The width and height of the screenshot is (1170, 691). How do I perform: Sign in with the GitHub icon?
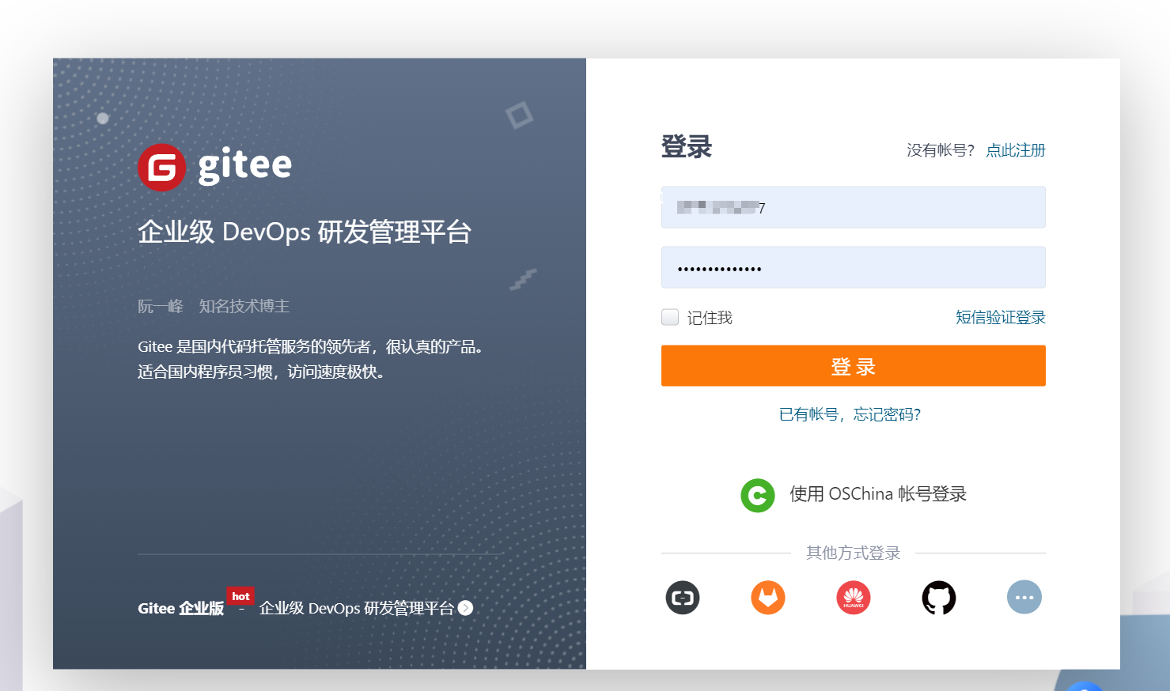pos(939,598)
